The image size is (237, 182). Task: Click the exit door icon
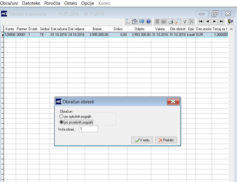click(x=231, y=22)
